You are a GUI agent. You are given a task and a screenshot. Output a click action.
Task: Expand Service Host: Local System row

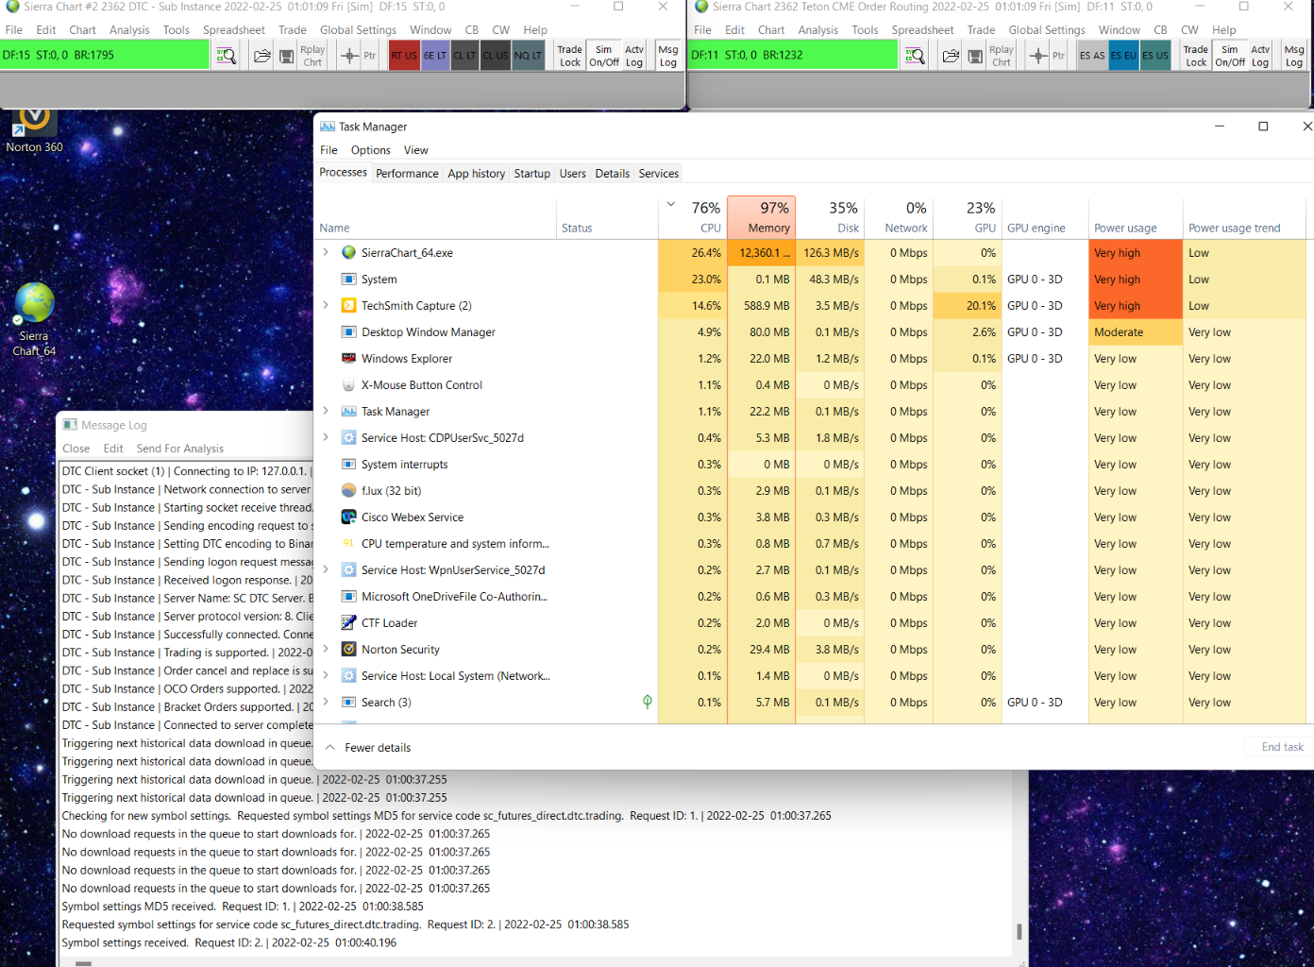click(326, 675)
